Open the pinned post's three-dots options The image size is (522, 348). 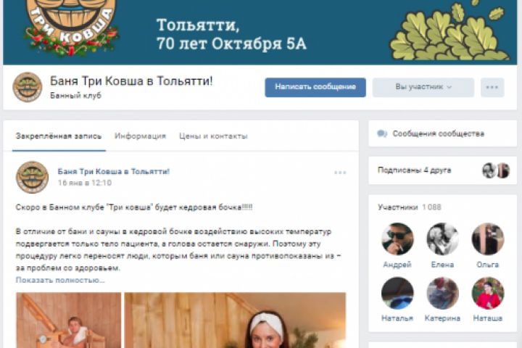click(x=340, y=173)
